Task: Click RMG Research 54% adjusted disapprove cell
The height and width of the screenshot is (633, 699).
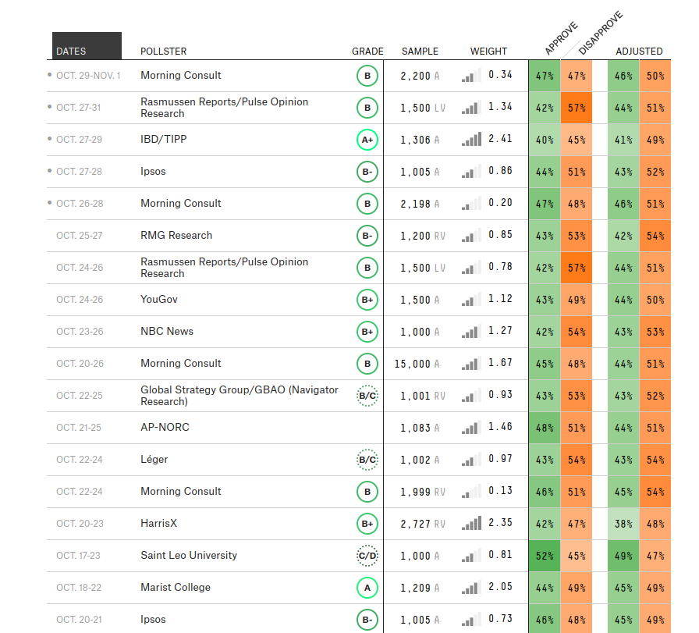Action: point(655,236)
